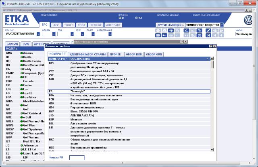Click the half-green dot beside Golf Cabriolet
Image resolution: width=258 pixels, height=167 pixels.
pyautogui.click(x=21, y=113)
